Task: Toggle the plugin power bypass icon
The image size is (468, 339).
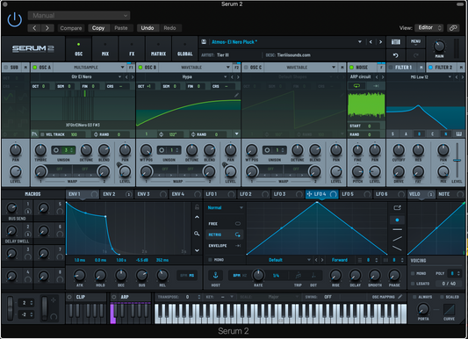Action: click(x=15, y=20)
